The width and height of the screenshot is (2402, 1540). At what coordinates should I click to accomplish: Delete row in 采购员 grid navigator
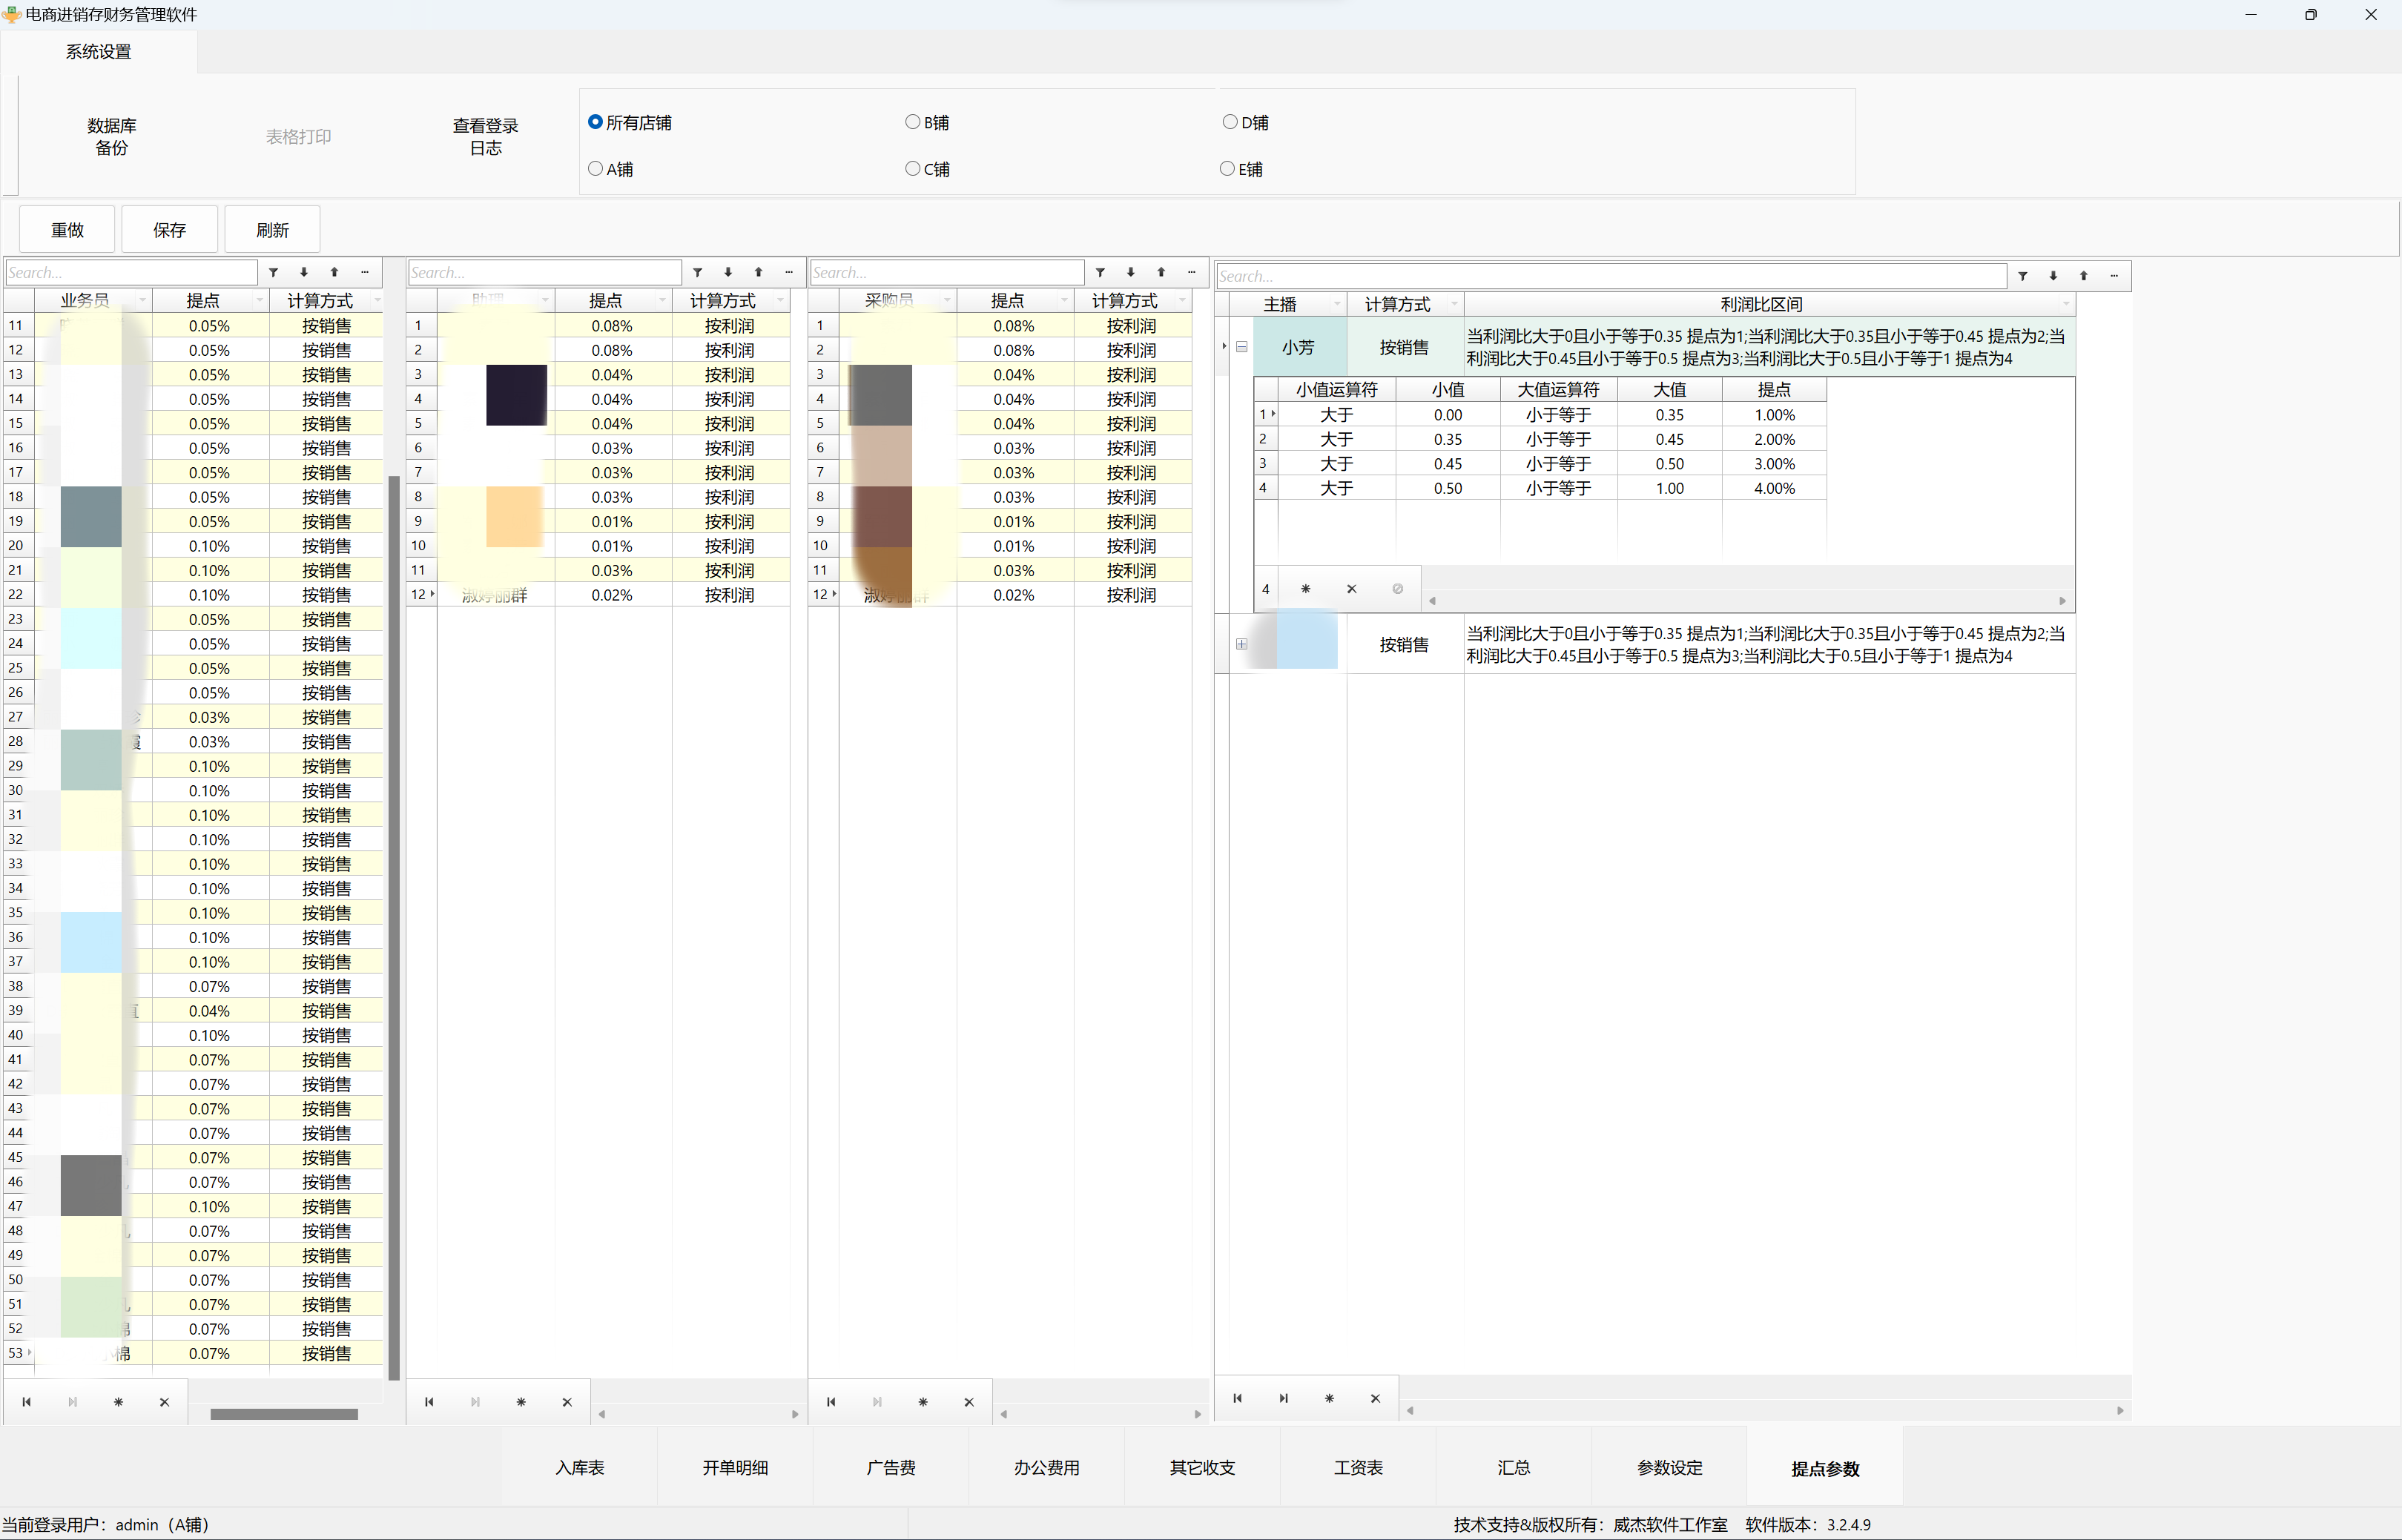(x=969, y=1402)
